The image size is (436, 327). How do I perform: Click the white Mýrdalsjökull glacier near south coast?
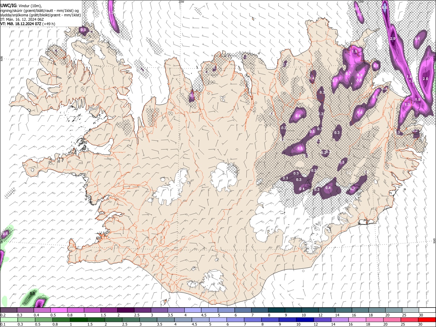pyautogui.click(x=213, y=281)
